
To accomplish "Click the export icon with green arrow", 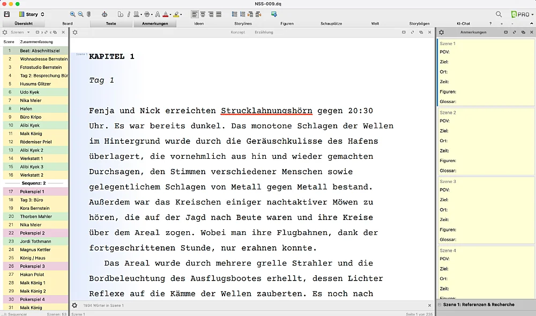I will click(x=274, y=14).
